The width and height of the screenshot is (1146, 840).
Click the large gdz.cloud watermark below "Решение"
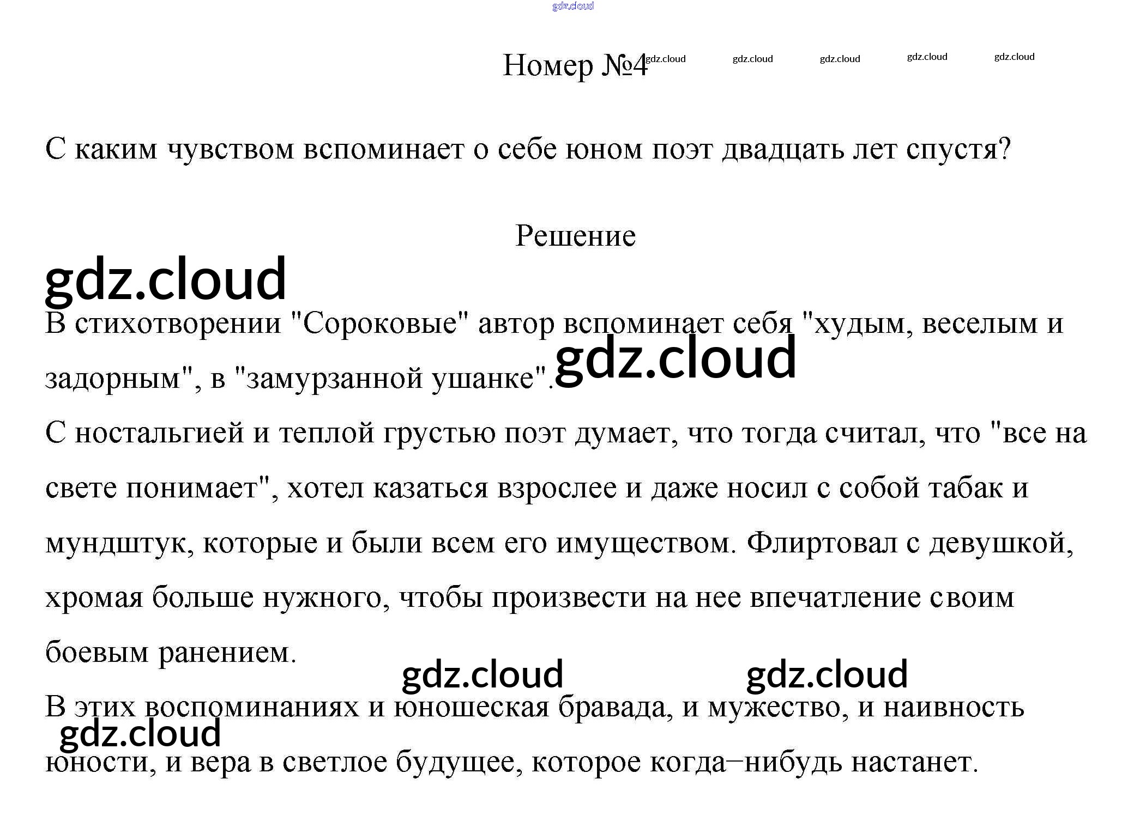(x=165, y=279)
